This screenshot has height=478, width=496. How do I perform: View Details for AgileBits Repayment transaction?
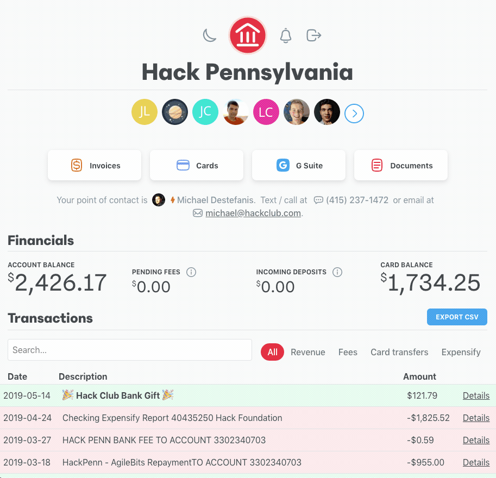(x=476, y=462)
